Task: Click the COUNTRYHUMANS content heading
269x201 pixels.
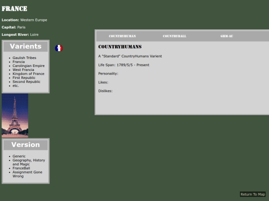Action: tap(120, 47)
